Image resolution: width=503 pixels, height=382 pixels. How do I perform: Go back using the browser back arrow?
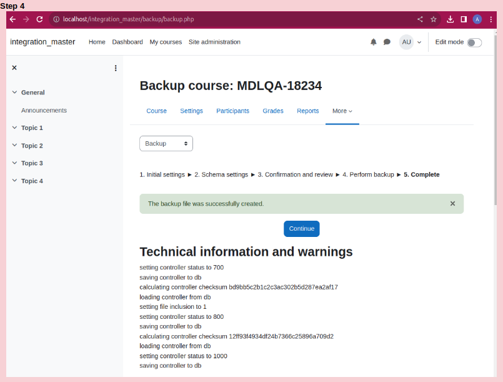coord(13,19)
